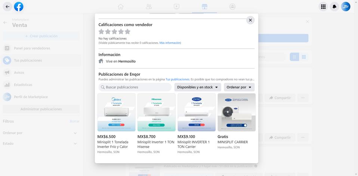The image size is (358, 176).
Task: Open the Friends icon in top navigation
Action: (x=149, y=7)
